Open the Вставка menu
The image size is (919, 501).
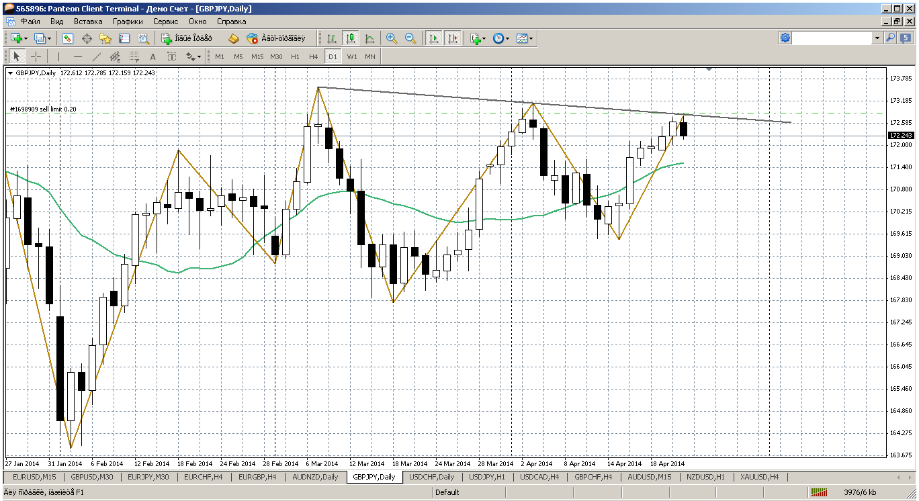[88, 21]
